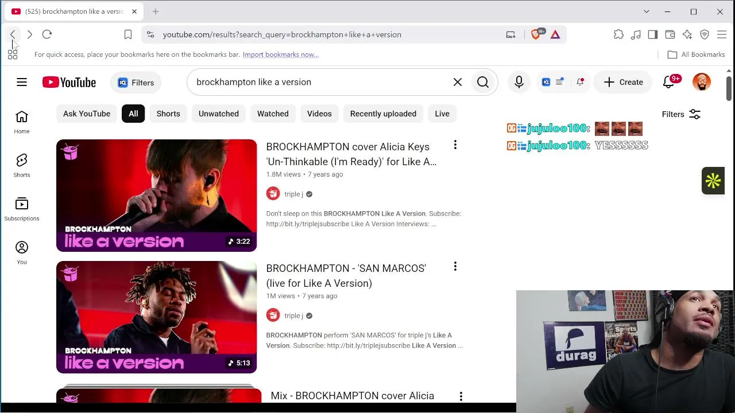Play the SAN MARCOS video thumbnail
The width and height of the screenshot is (735, 413).
tap(157, 317)
